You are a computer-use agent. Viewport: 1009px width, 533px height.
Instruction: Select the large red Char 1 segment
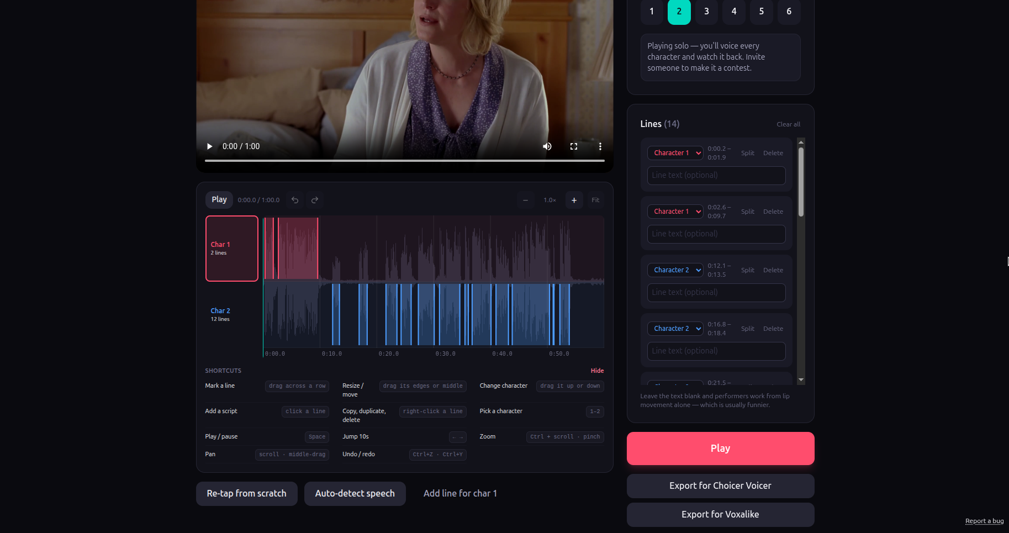tap(298, 249)
